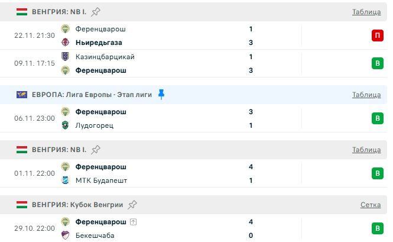Click Hungarian flag beside Кубок Венгрии

click(x=22, y=205)
